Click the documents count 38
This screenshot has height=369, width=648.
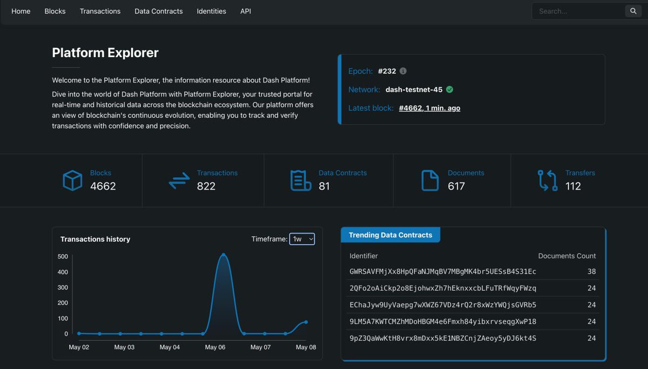tap(592, 272)
